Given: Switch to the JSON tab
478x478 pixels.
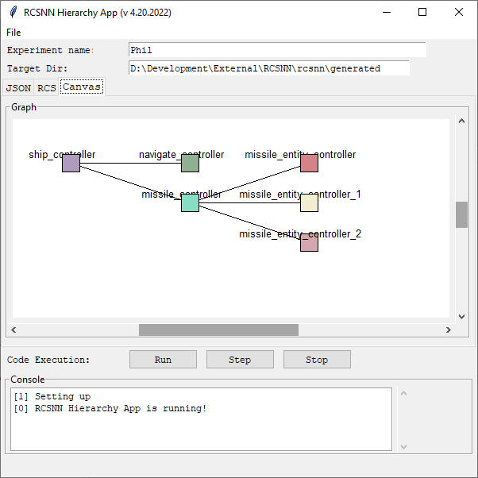Looking at the screenshot, I should (x=18, y=87).
